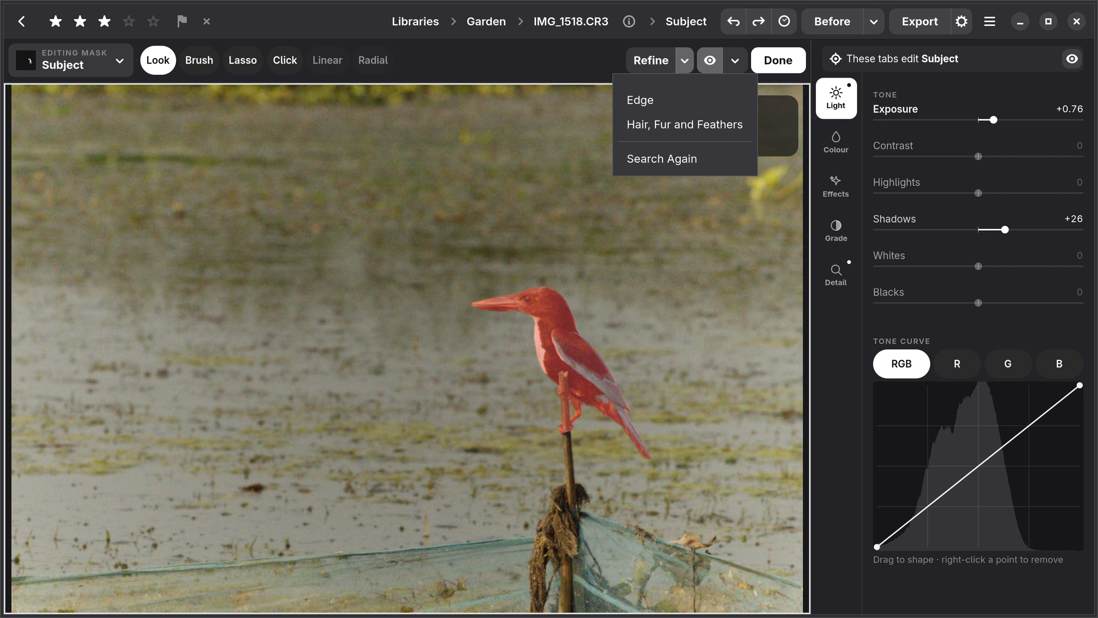Viewport: 1098px width, 618px height.
Task: Flag the photo with the flag icon
Action: point(182,21)
